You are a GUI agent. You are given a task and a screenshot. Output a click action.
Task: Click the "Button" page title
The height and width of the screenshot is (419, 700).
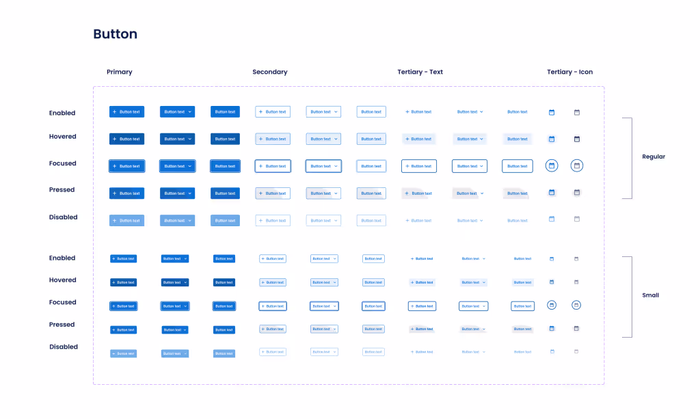[115, 34]
